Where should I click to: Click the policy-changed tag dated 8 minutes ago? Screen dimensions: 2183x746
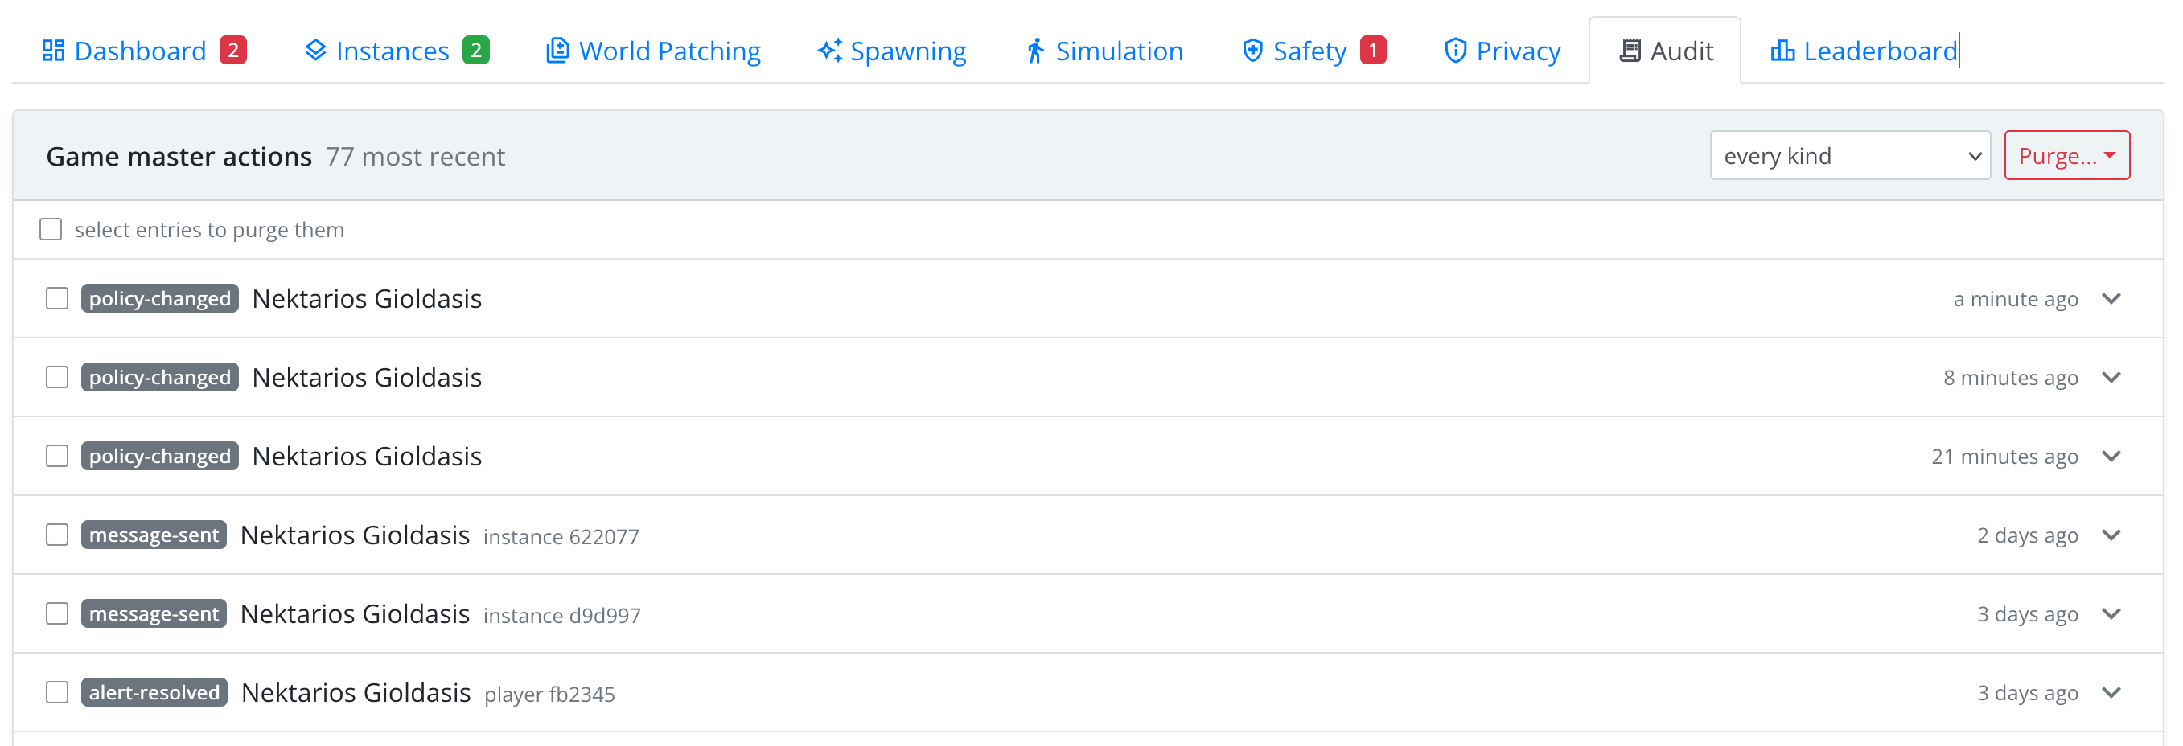pyautogui.click(x=160, y=378)
